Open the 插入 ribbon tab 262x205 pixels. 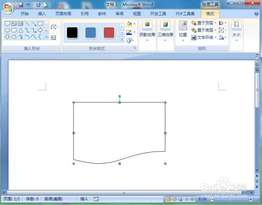[42, 14]
